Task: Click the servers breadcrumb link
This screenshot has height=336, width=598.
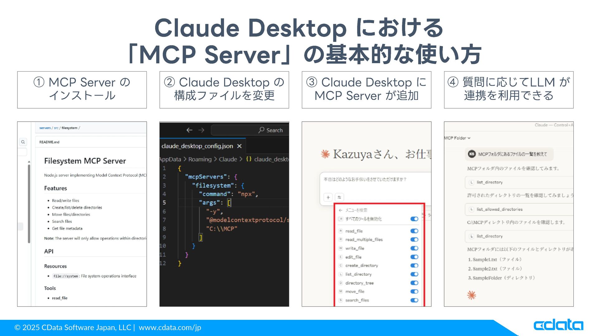Action: click(45, 128)
